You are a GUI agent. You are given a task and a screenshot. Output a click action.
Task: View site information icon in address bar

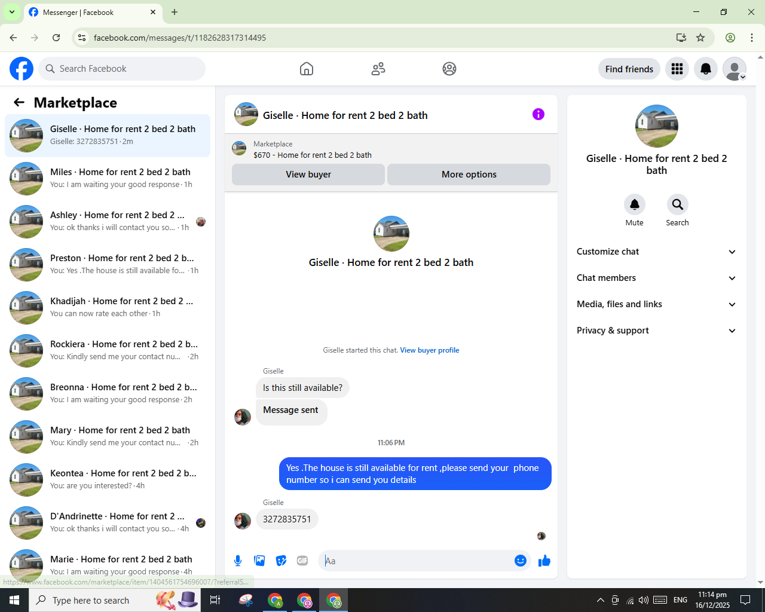[82, 38]
